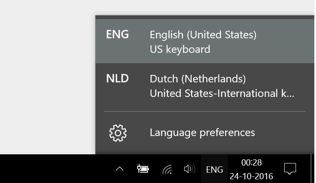Open the calendar via the date 24-10-2016
This screenshot has height=183, width=316.
click(251, 176)
